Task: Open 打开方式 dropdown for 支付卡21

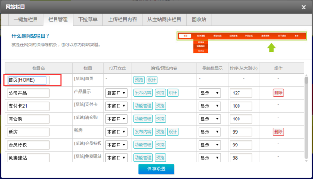Action: [116, 106]
